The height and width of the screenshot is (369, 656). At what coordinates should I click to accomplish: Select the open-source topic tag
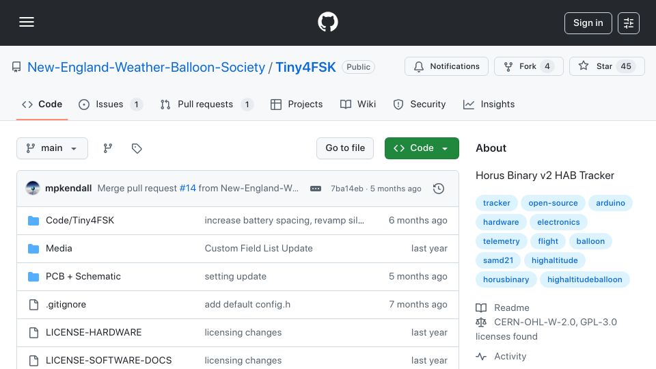point(553,203)
